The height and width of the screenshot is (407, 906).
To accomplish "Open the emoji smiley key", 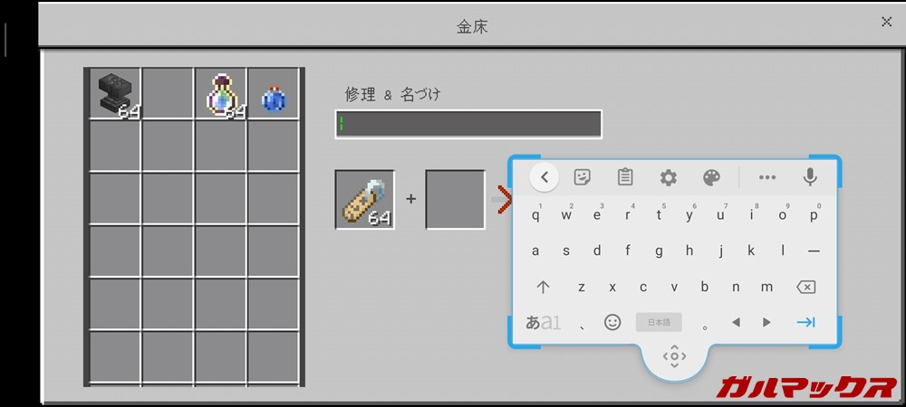I will pos(612,322).
